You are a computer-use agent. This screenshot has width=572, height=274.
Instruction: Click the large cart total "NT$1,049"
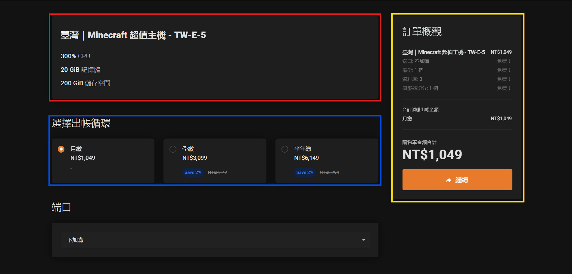[432, 155]
